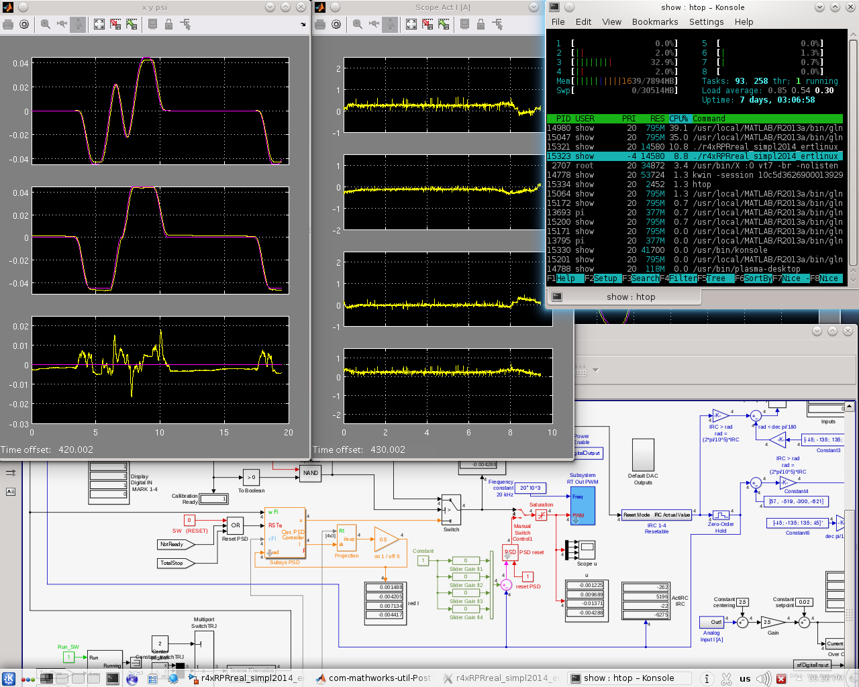Screen dimensions: 859x687
Task: Open parameters gear icon in Scope Act I window
Action: (x=336, y=24)
